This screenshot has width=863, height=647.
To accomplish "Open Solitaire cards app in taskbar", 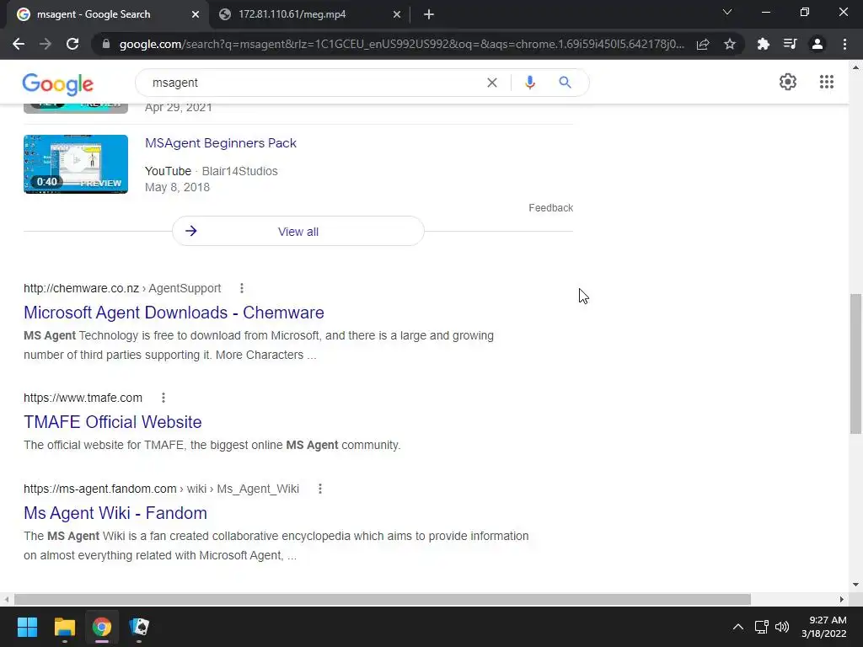I will [139, 627].
